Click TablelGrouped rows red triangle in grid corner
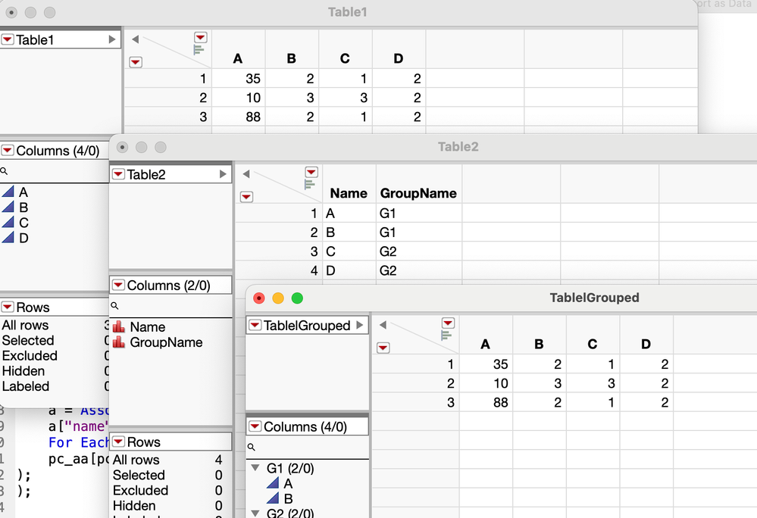This screenshot has width=757, height=518. click(383, 348)
